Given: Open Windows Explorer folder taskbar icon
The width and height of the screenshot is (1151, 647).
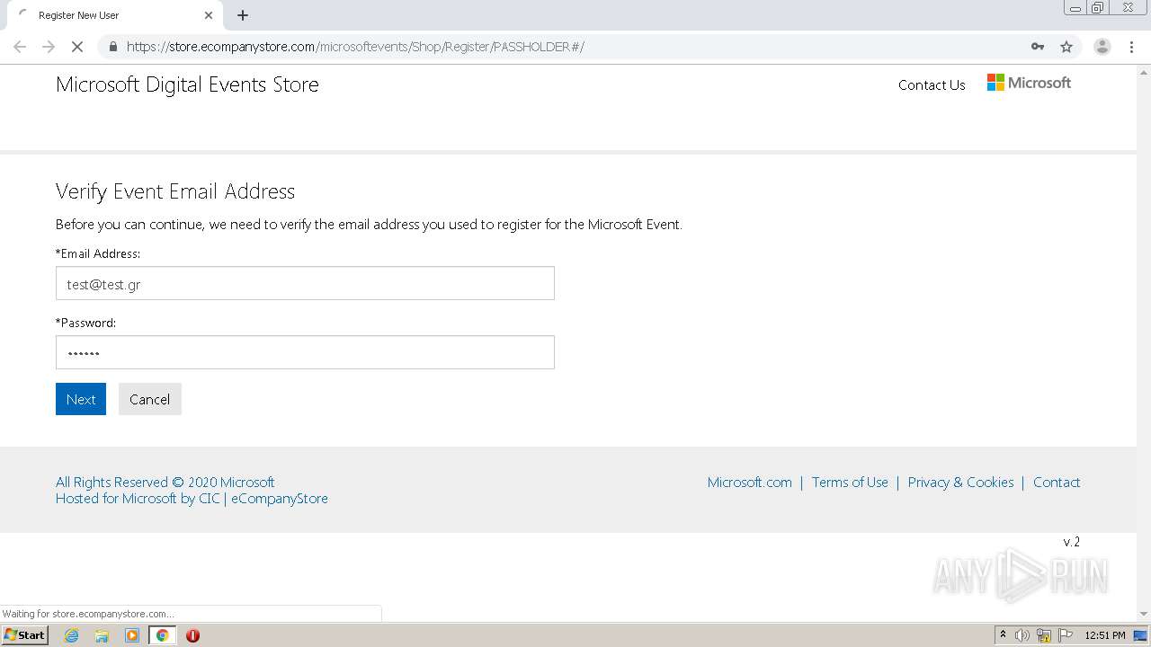Looking at the screenshot, I should click(x=102, y=635).
